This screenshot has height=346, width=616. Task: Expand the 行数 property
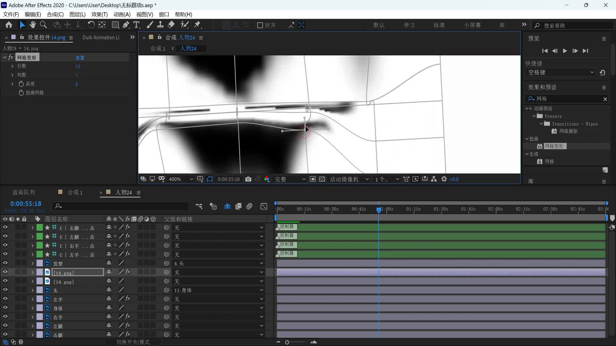pos(12,66)
